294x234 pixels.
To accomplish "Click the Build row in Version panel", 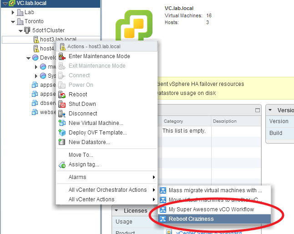I will (x=280, y=133).
